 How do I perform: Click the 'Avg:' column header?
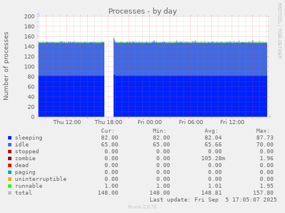point(211,131)
